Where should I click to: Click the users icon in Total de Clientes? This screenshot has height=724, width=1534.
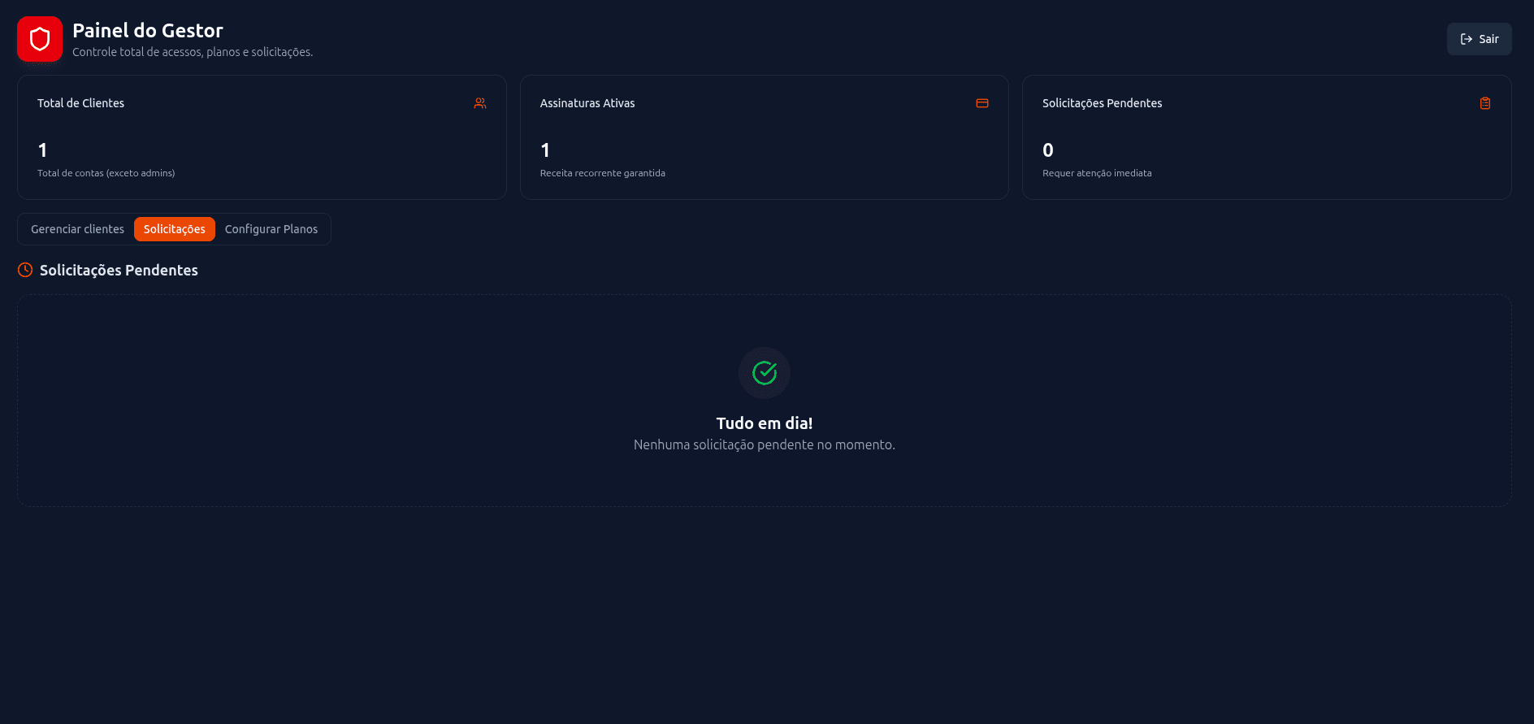coord(480,103)
